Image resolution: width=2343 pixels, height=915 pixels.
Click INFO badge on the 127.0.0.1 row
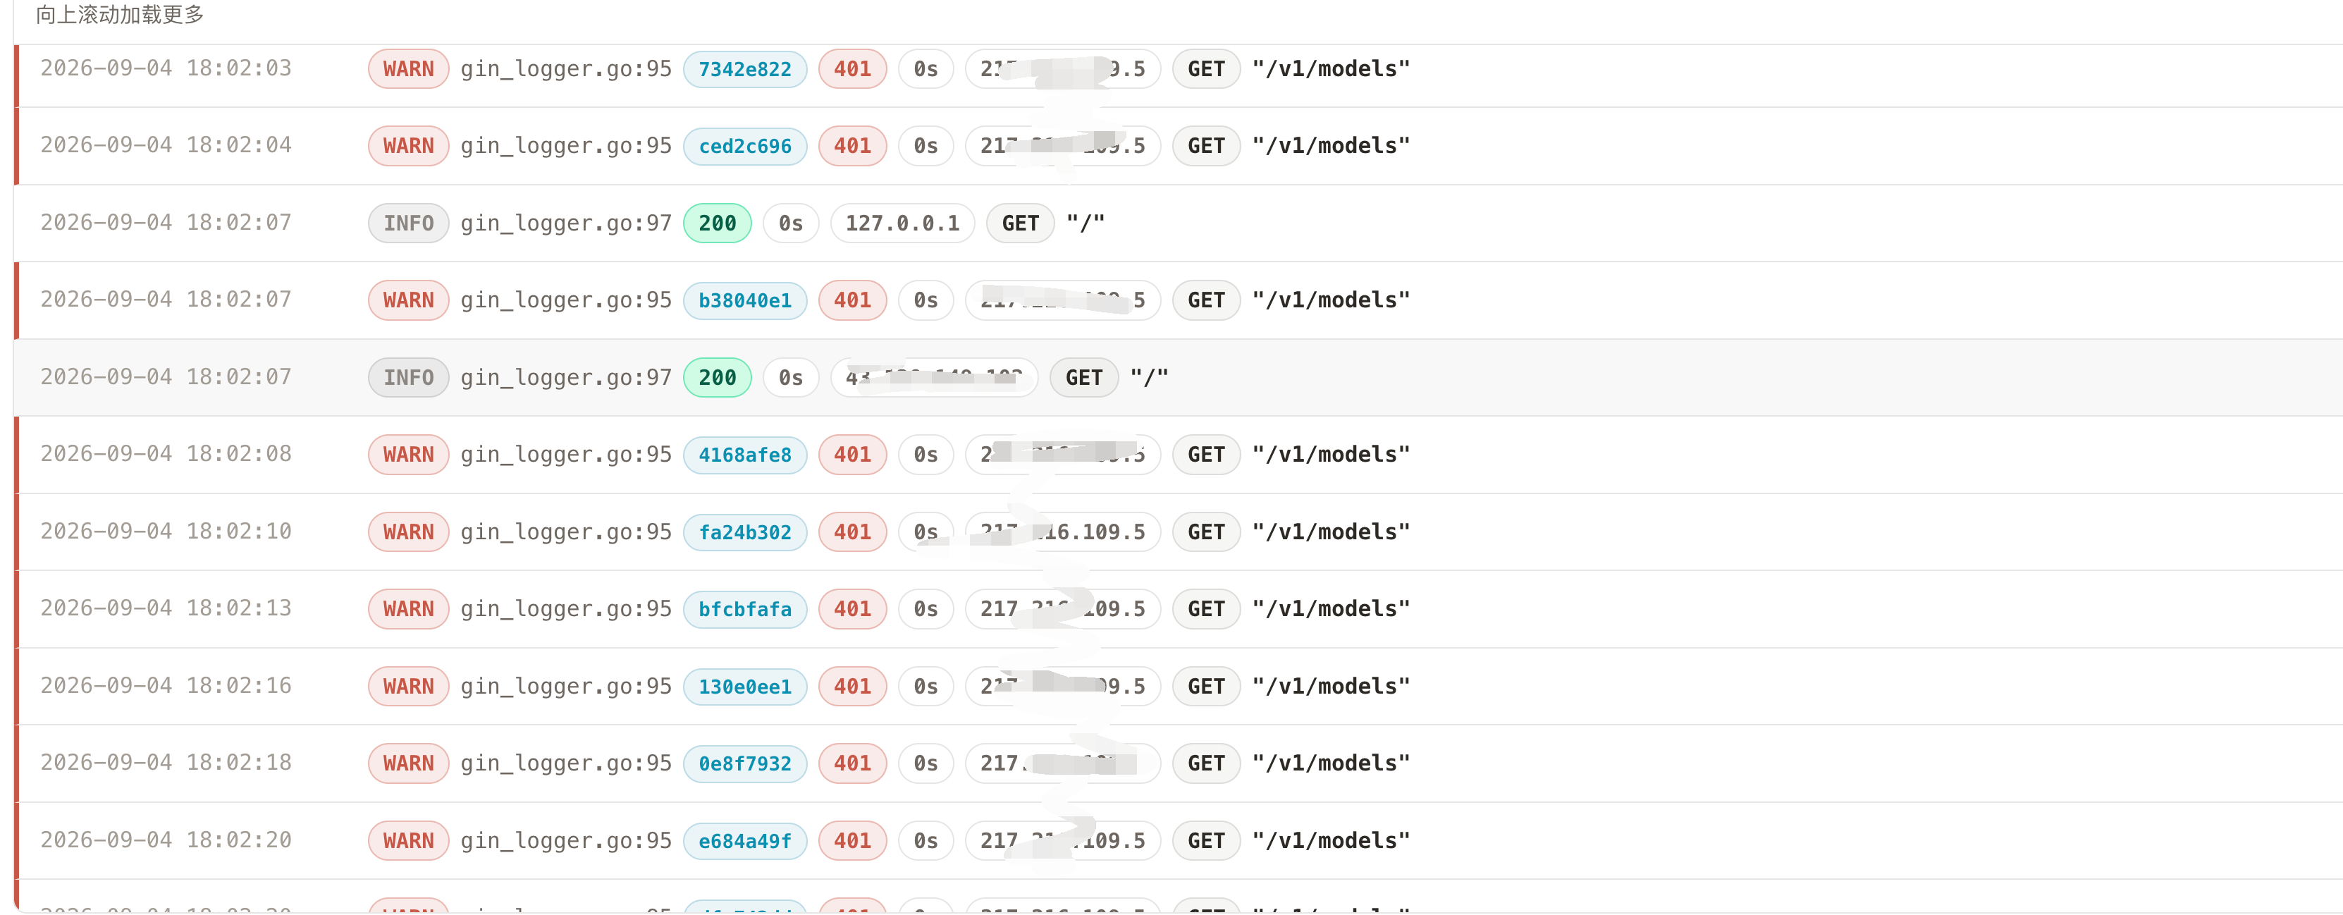click(408, 223)
